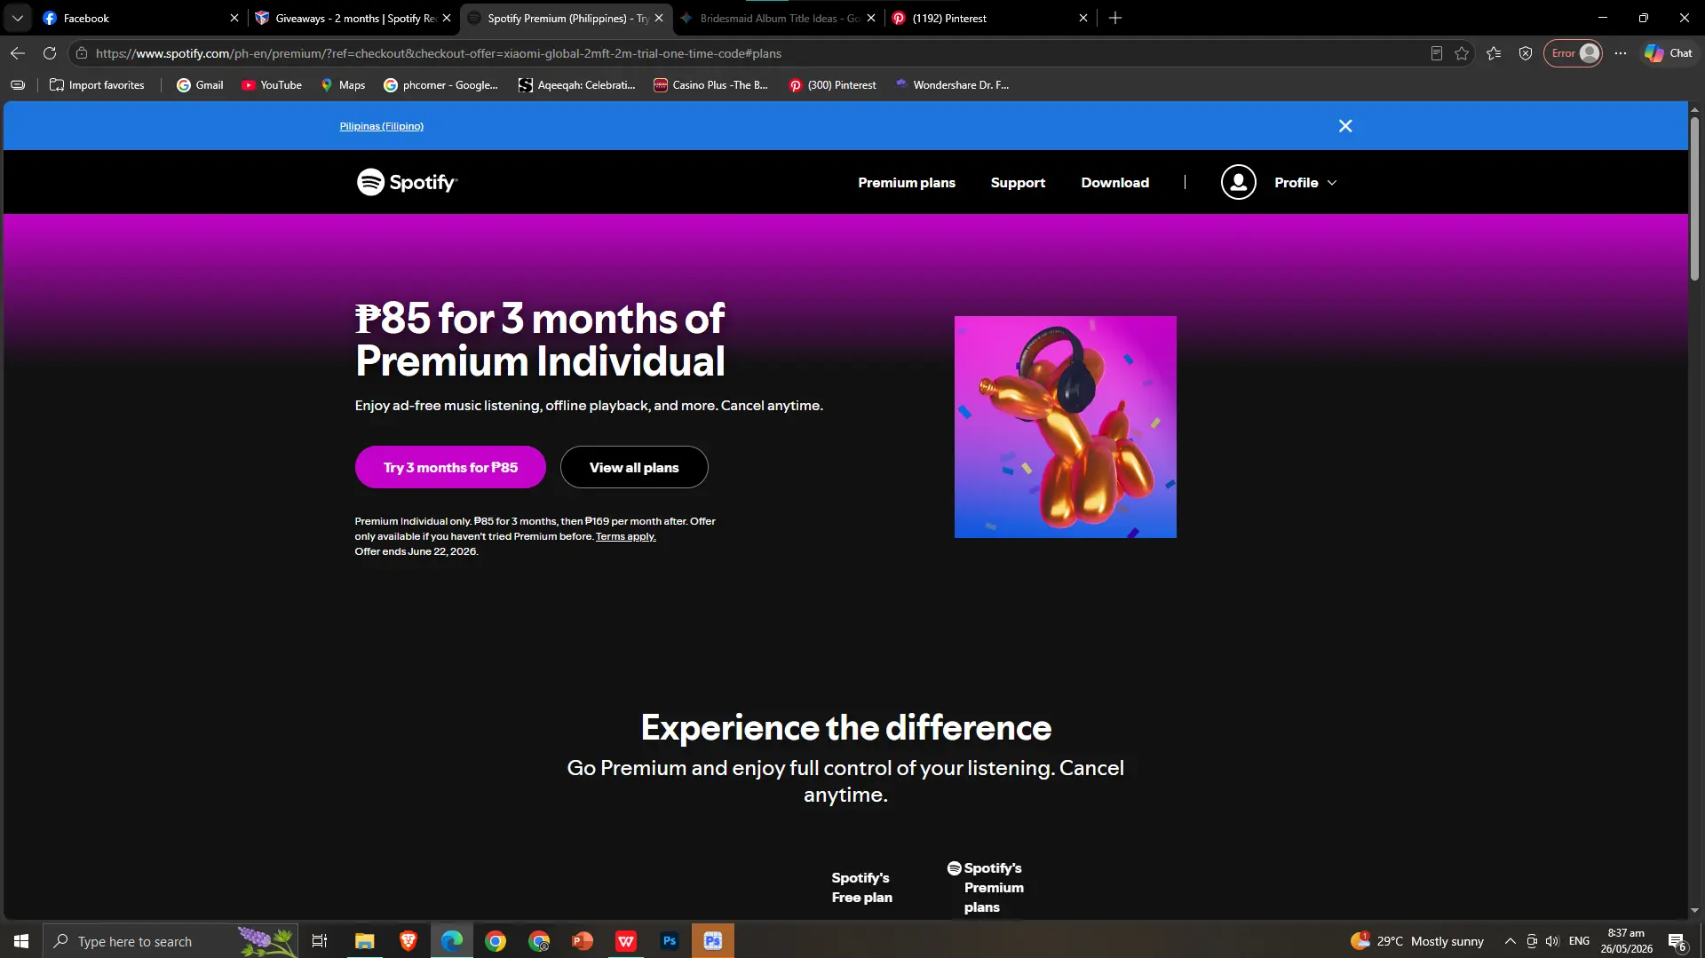1705x958 pixels.
Task: Click the taskbar search box
Action: (x=170, y=941)
